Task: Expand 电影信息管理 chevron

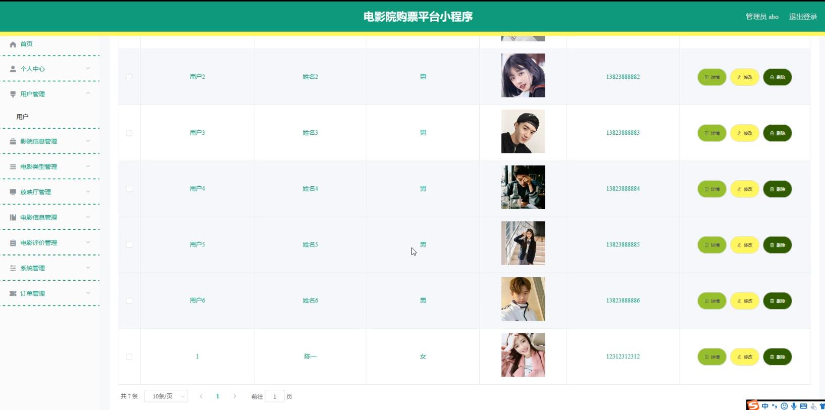Action: pos(88,217)
